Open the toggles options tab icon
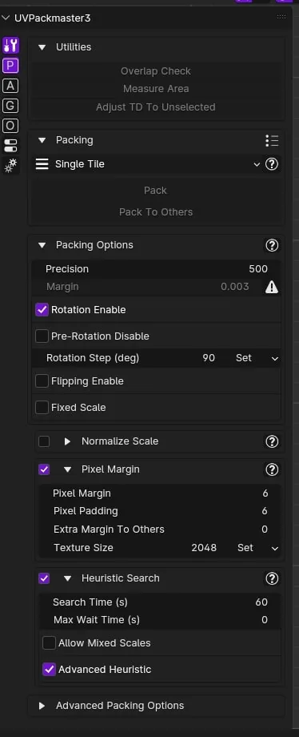 (10, 146)
